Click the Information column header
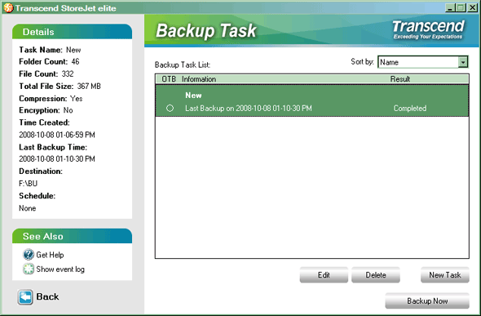 click(x=199, y=79)
